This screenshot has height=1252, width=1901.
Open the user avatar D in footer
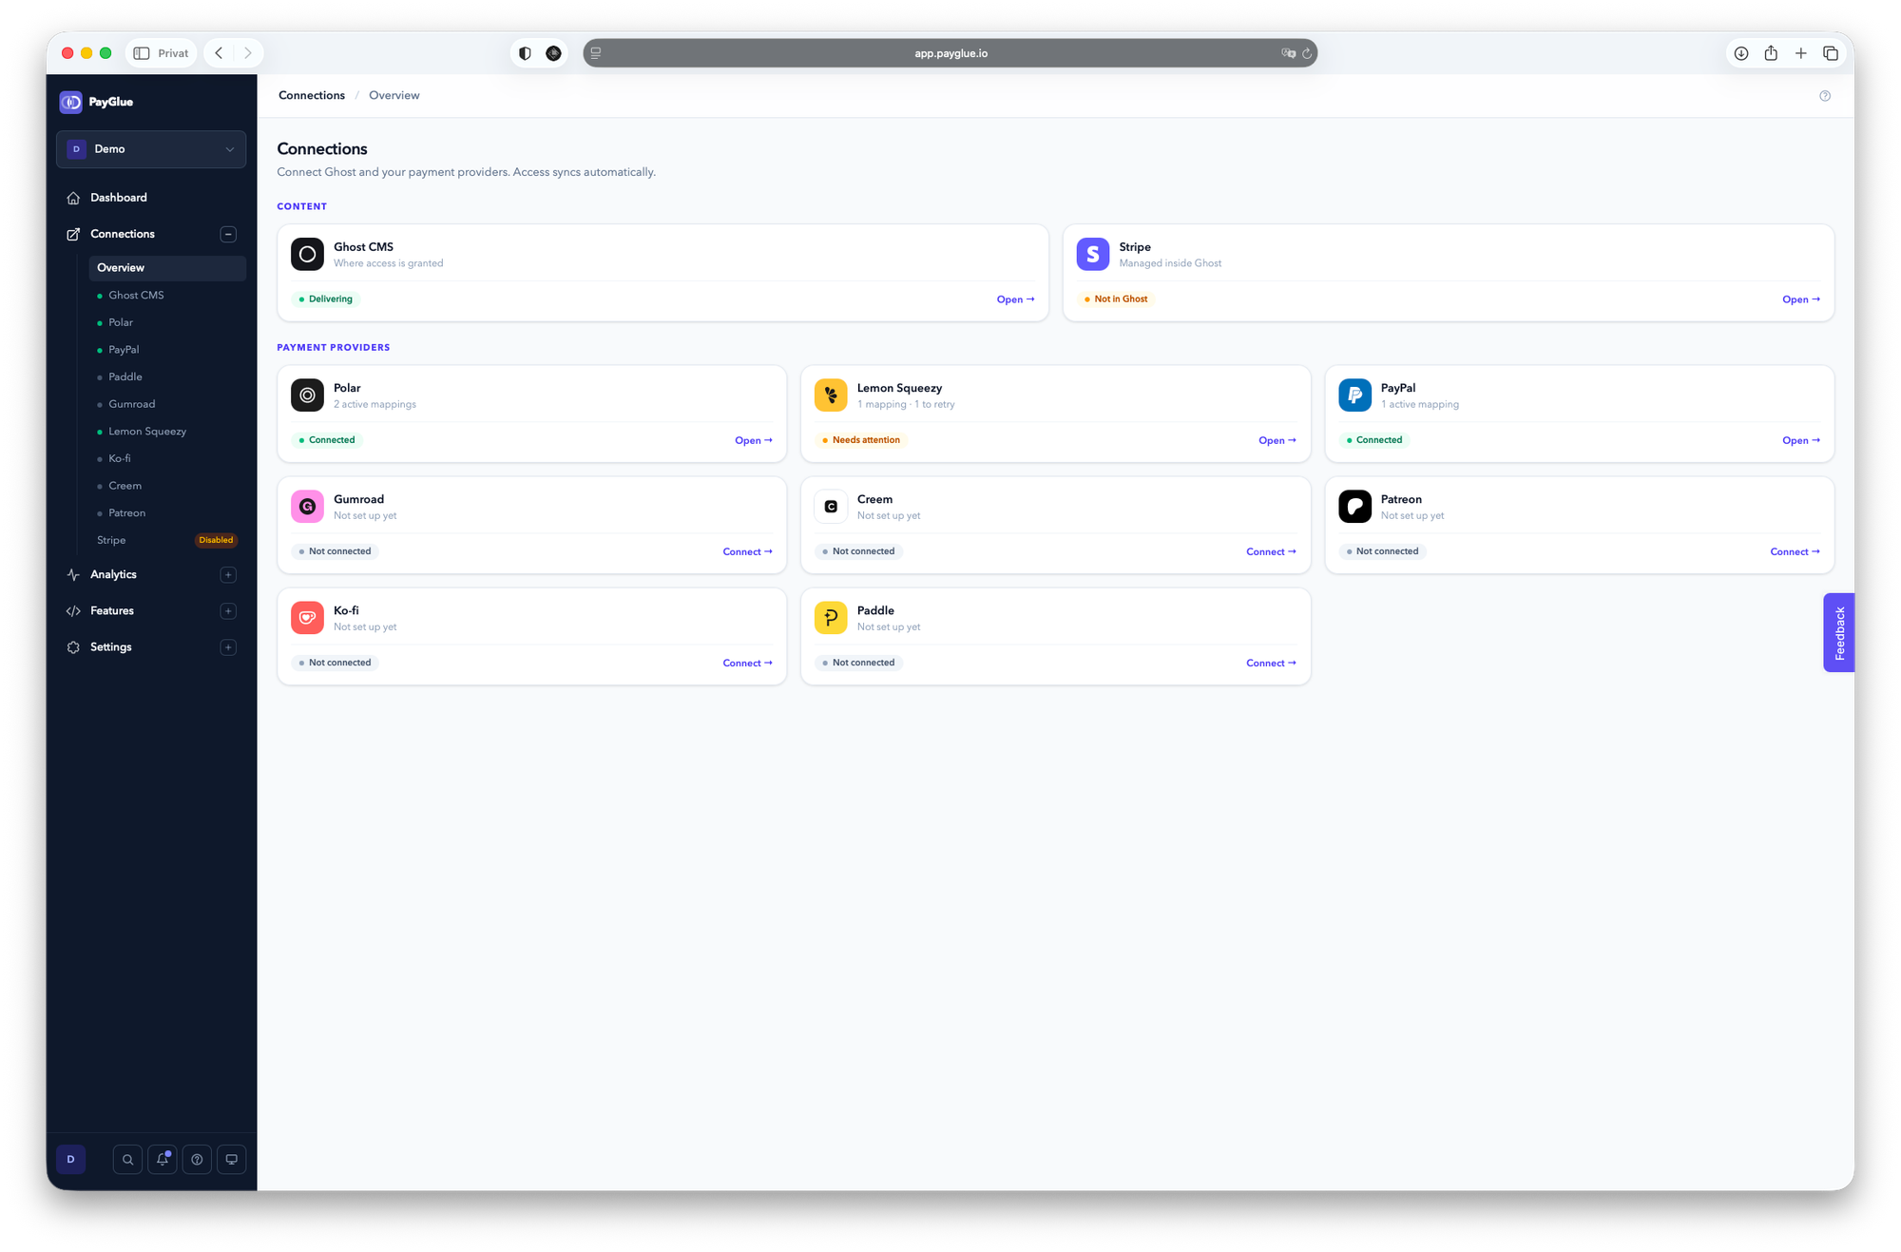pos(71,1160)
